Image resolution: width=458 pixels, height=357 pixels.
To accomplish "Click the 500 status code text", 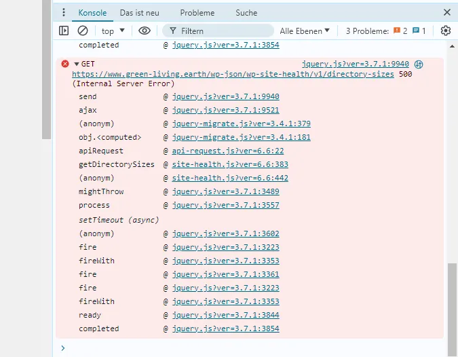I will 406,74.
